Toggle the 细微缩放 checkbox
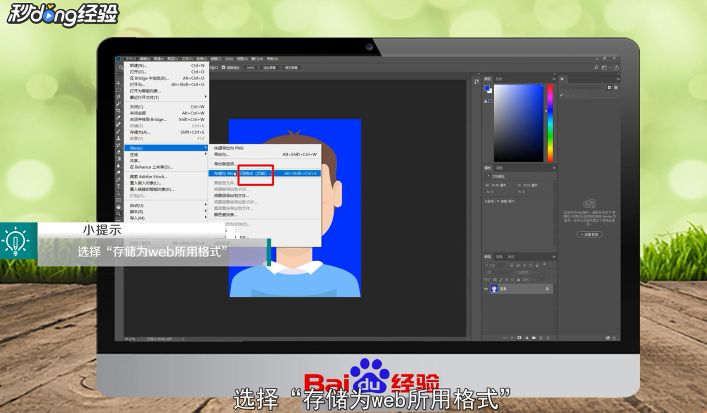707x413 pixels. (223, 67)
